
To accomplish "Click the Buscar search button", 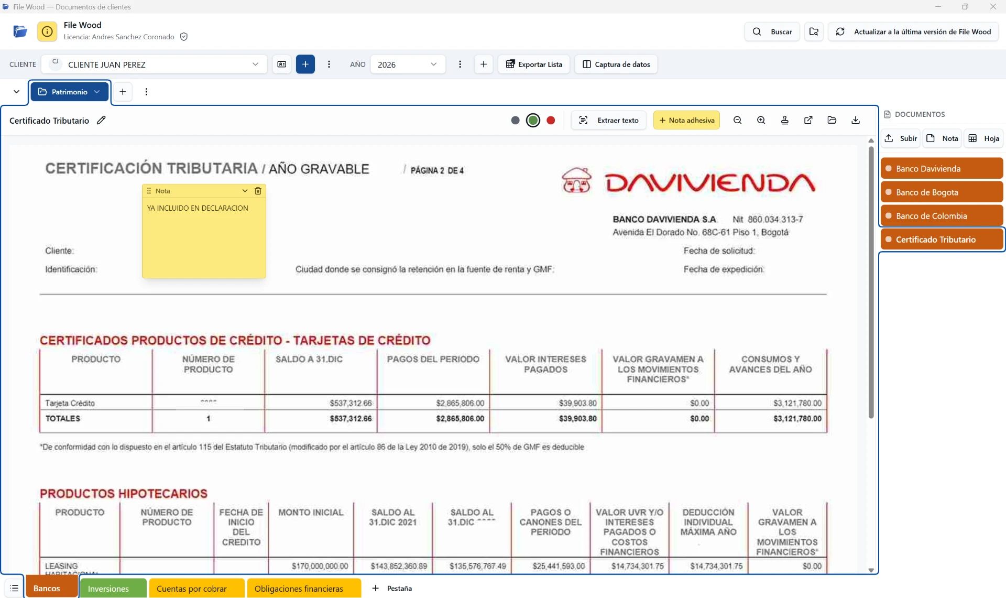I will 772,31.
